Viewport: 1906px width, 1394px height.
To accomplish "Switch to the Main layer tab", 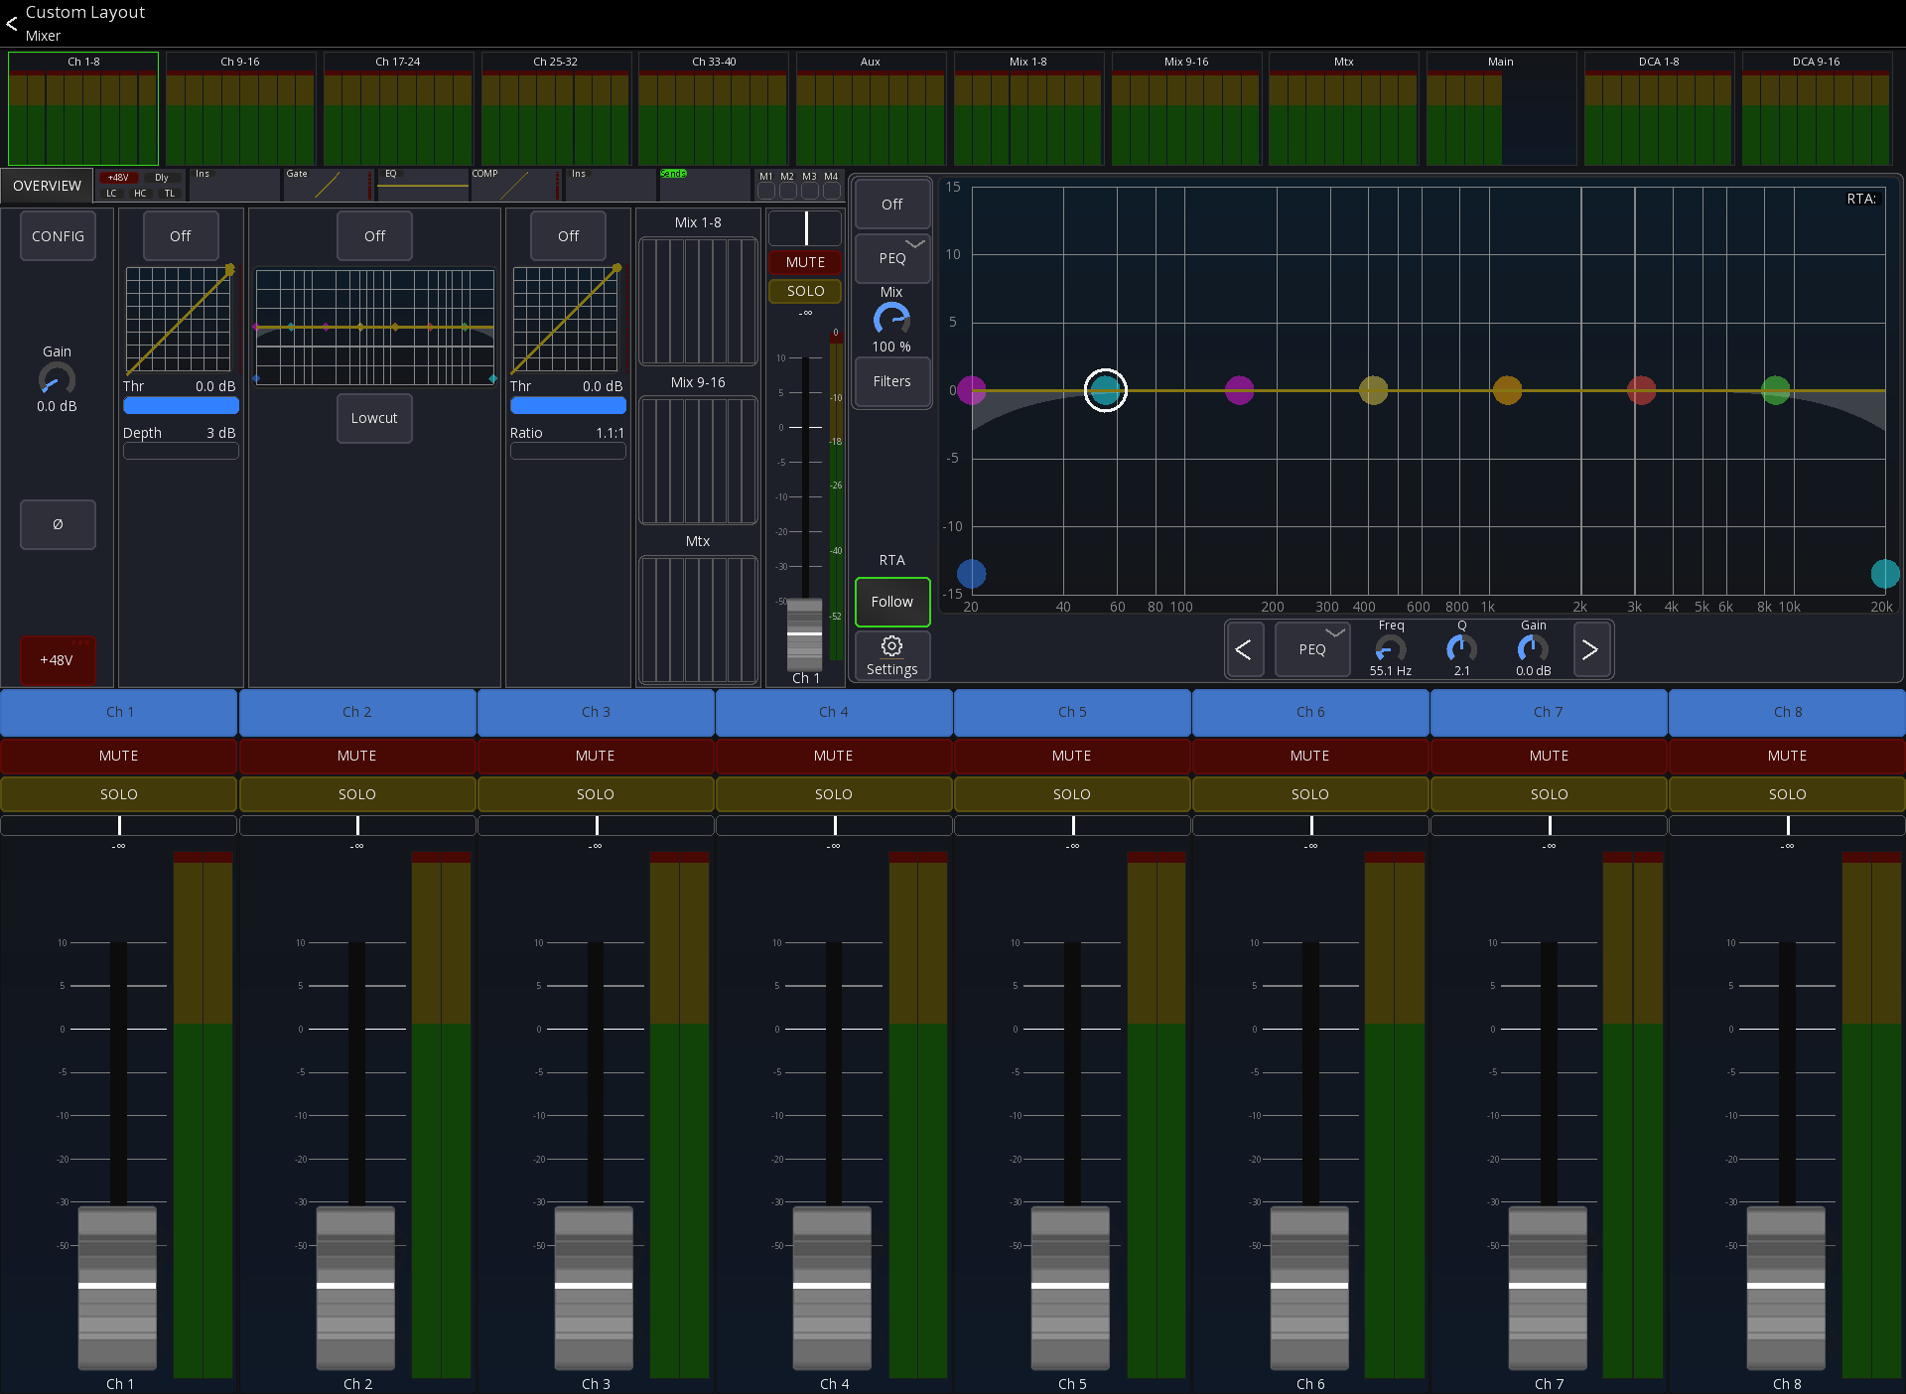I will (x=1501, y=108).
